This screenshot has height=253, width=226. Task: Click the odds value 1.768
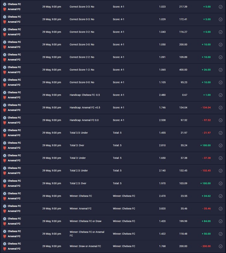click(x=162, y=246)
